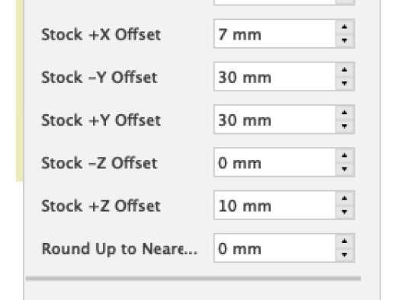The height and width of the screenshot is (300, 401).
Task: Increase Stock +Z Offset with up arrow
Action: pyautogui.click(x=345, y=198)
